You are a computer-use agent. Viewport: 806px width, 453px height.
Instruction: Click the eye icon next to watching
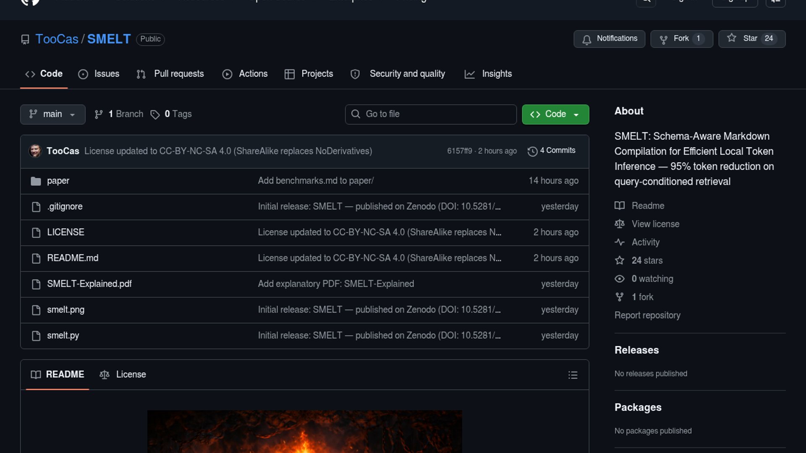[619, 279]
